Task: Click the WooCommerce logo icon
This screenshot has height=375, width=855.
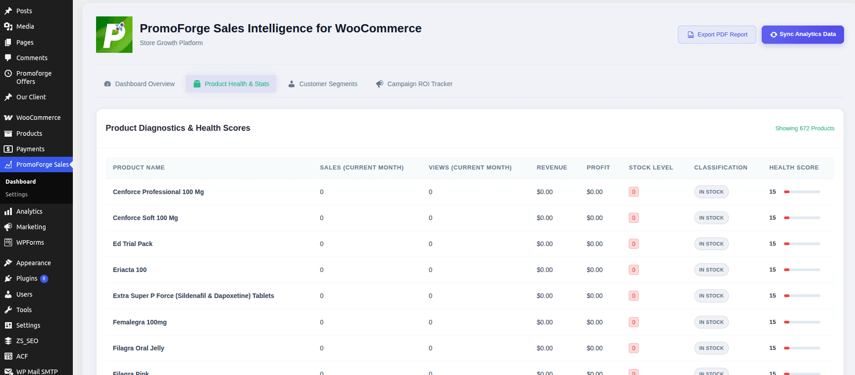Action: click(8, 118)
